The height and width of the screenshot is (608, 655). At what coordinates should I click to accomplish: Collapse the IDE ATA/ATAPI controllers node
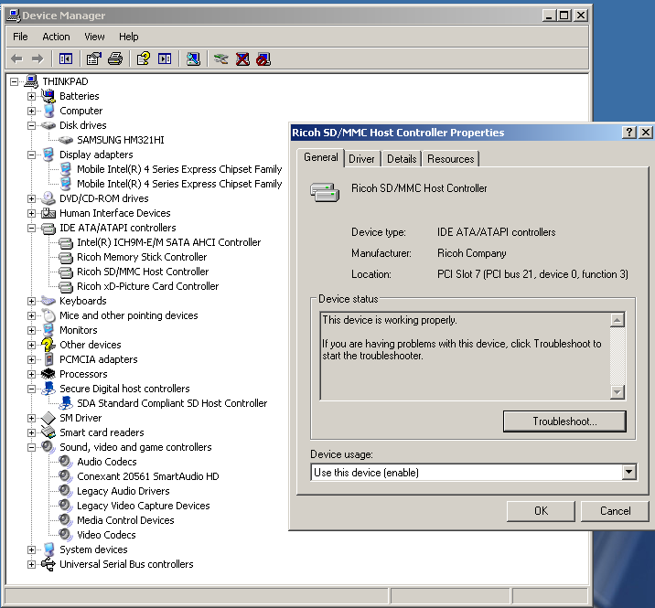point(31,228)
